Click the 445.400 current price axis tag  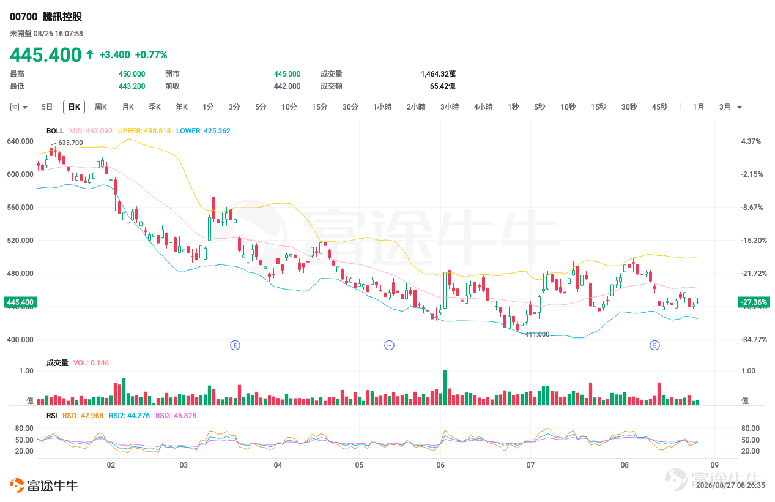[20, 302]
